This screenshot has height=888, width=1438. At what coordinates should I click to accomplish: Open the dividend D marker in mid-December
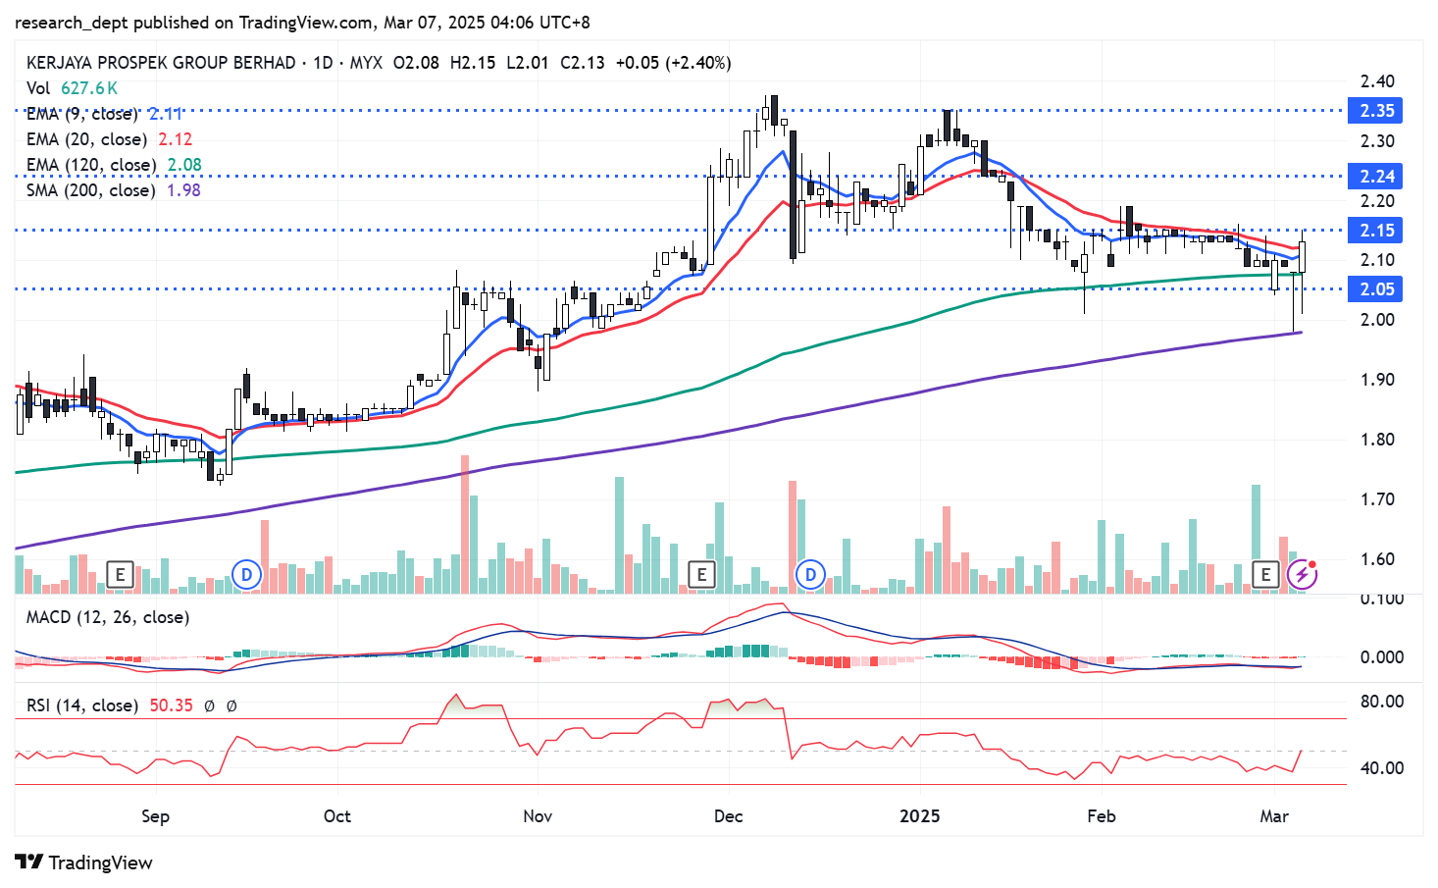tap(810, 574)
